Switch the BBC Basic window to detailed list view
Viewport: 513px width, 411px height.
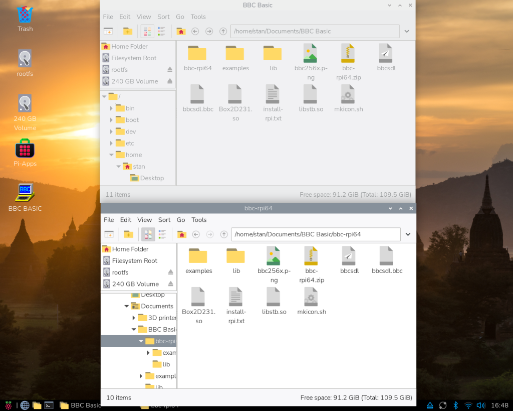tap(161, 31)
